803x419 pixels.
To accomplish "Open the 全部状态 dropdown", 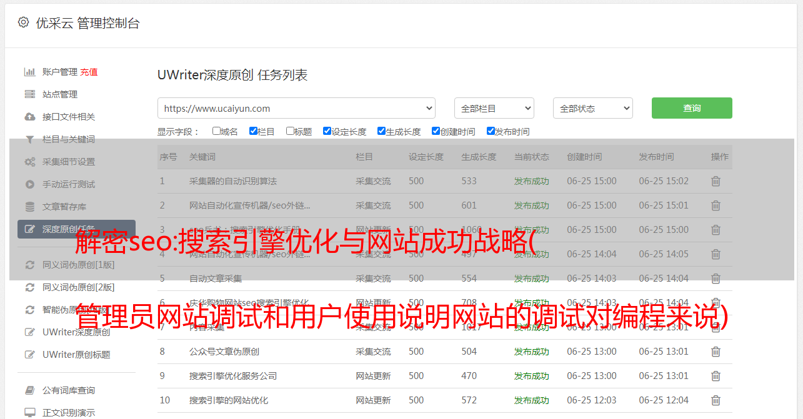I will (593, 108).
